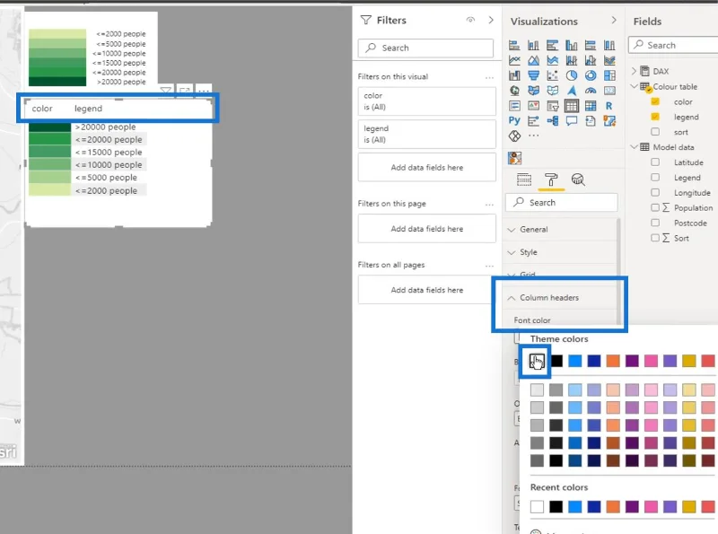Select the stacked column chart visual
Image resolution: width=718 pixels, height=534 pixels.
point(533,46)
